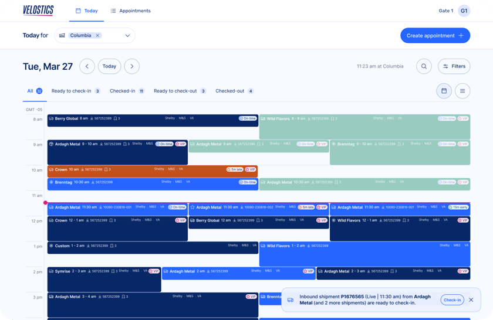Open Symrise 2 - 3 am appointment
Image resolution: width=493 pixels, height=320 pixels.
(x=104, y=280)
